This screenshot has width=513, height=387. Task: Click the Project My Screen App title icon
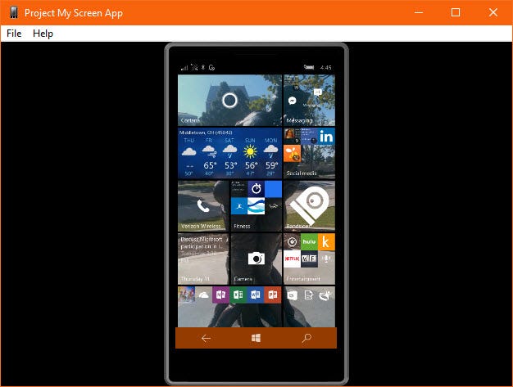pyautogui.click(x=14, y=13)
